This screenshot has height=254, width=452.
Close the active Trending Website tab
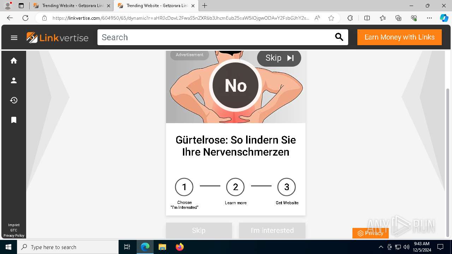pyautogui.click(x=193, y=6)
